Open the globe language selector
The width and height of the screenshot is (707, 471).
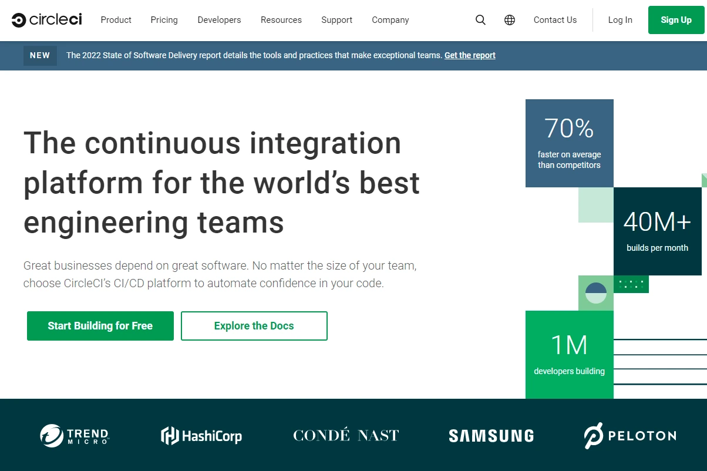[x=510, y=20]
